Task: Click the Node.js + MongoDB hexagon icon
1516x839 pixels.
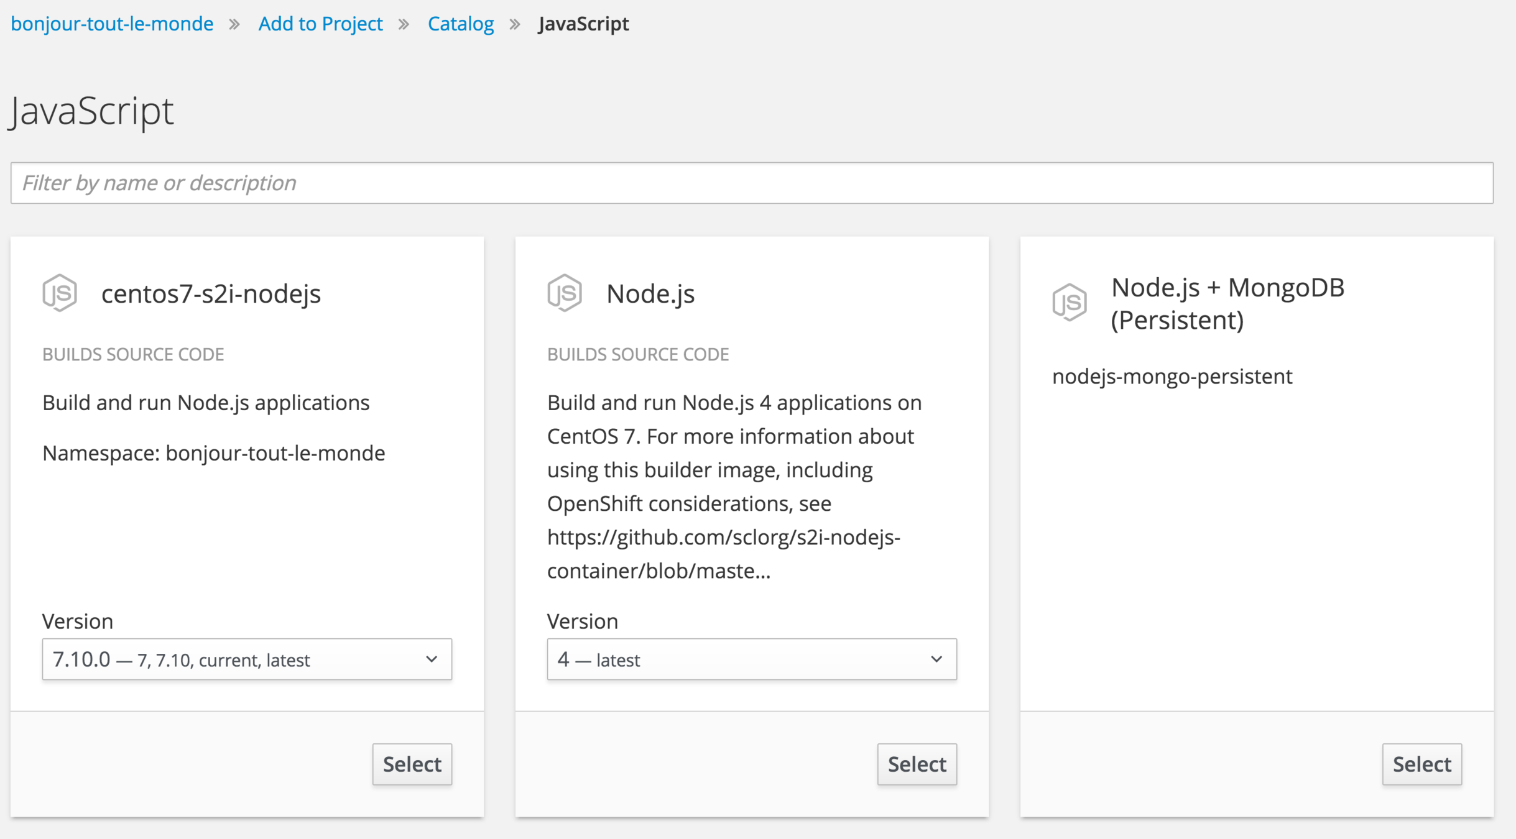Action: [1070, 303]
